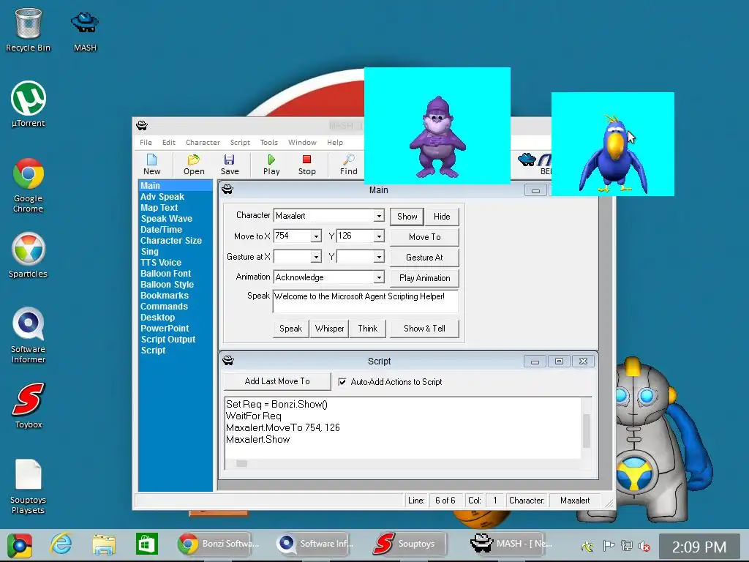Switch to Souptoys taskbar window

pos(410,544)
